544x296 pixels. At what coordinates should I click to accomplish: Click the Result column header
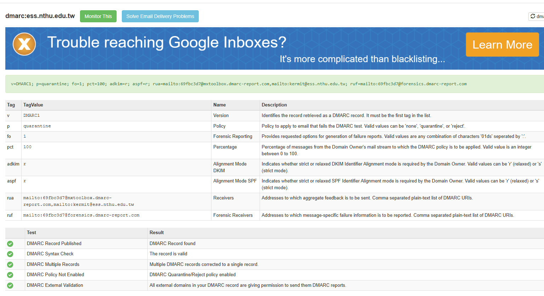click(157, 232)
